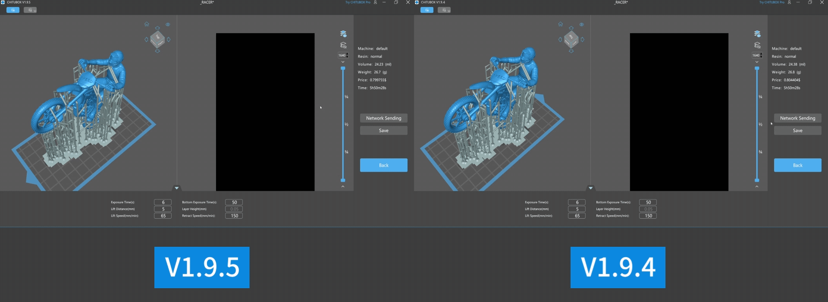Click Network Sending in the V1.9.4 window
This screenshot has width=828, height=302.
pyautogui.click(x=798, y=118)
